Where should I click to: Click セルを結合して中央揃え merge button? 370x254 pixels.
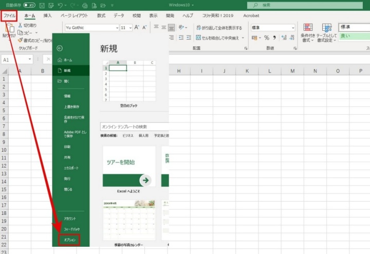click(217, 38)
